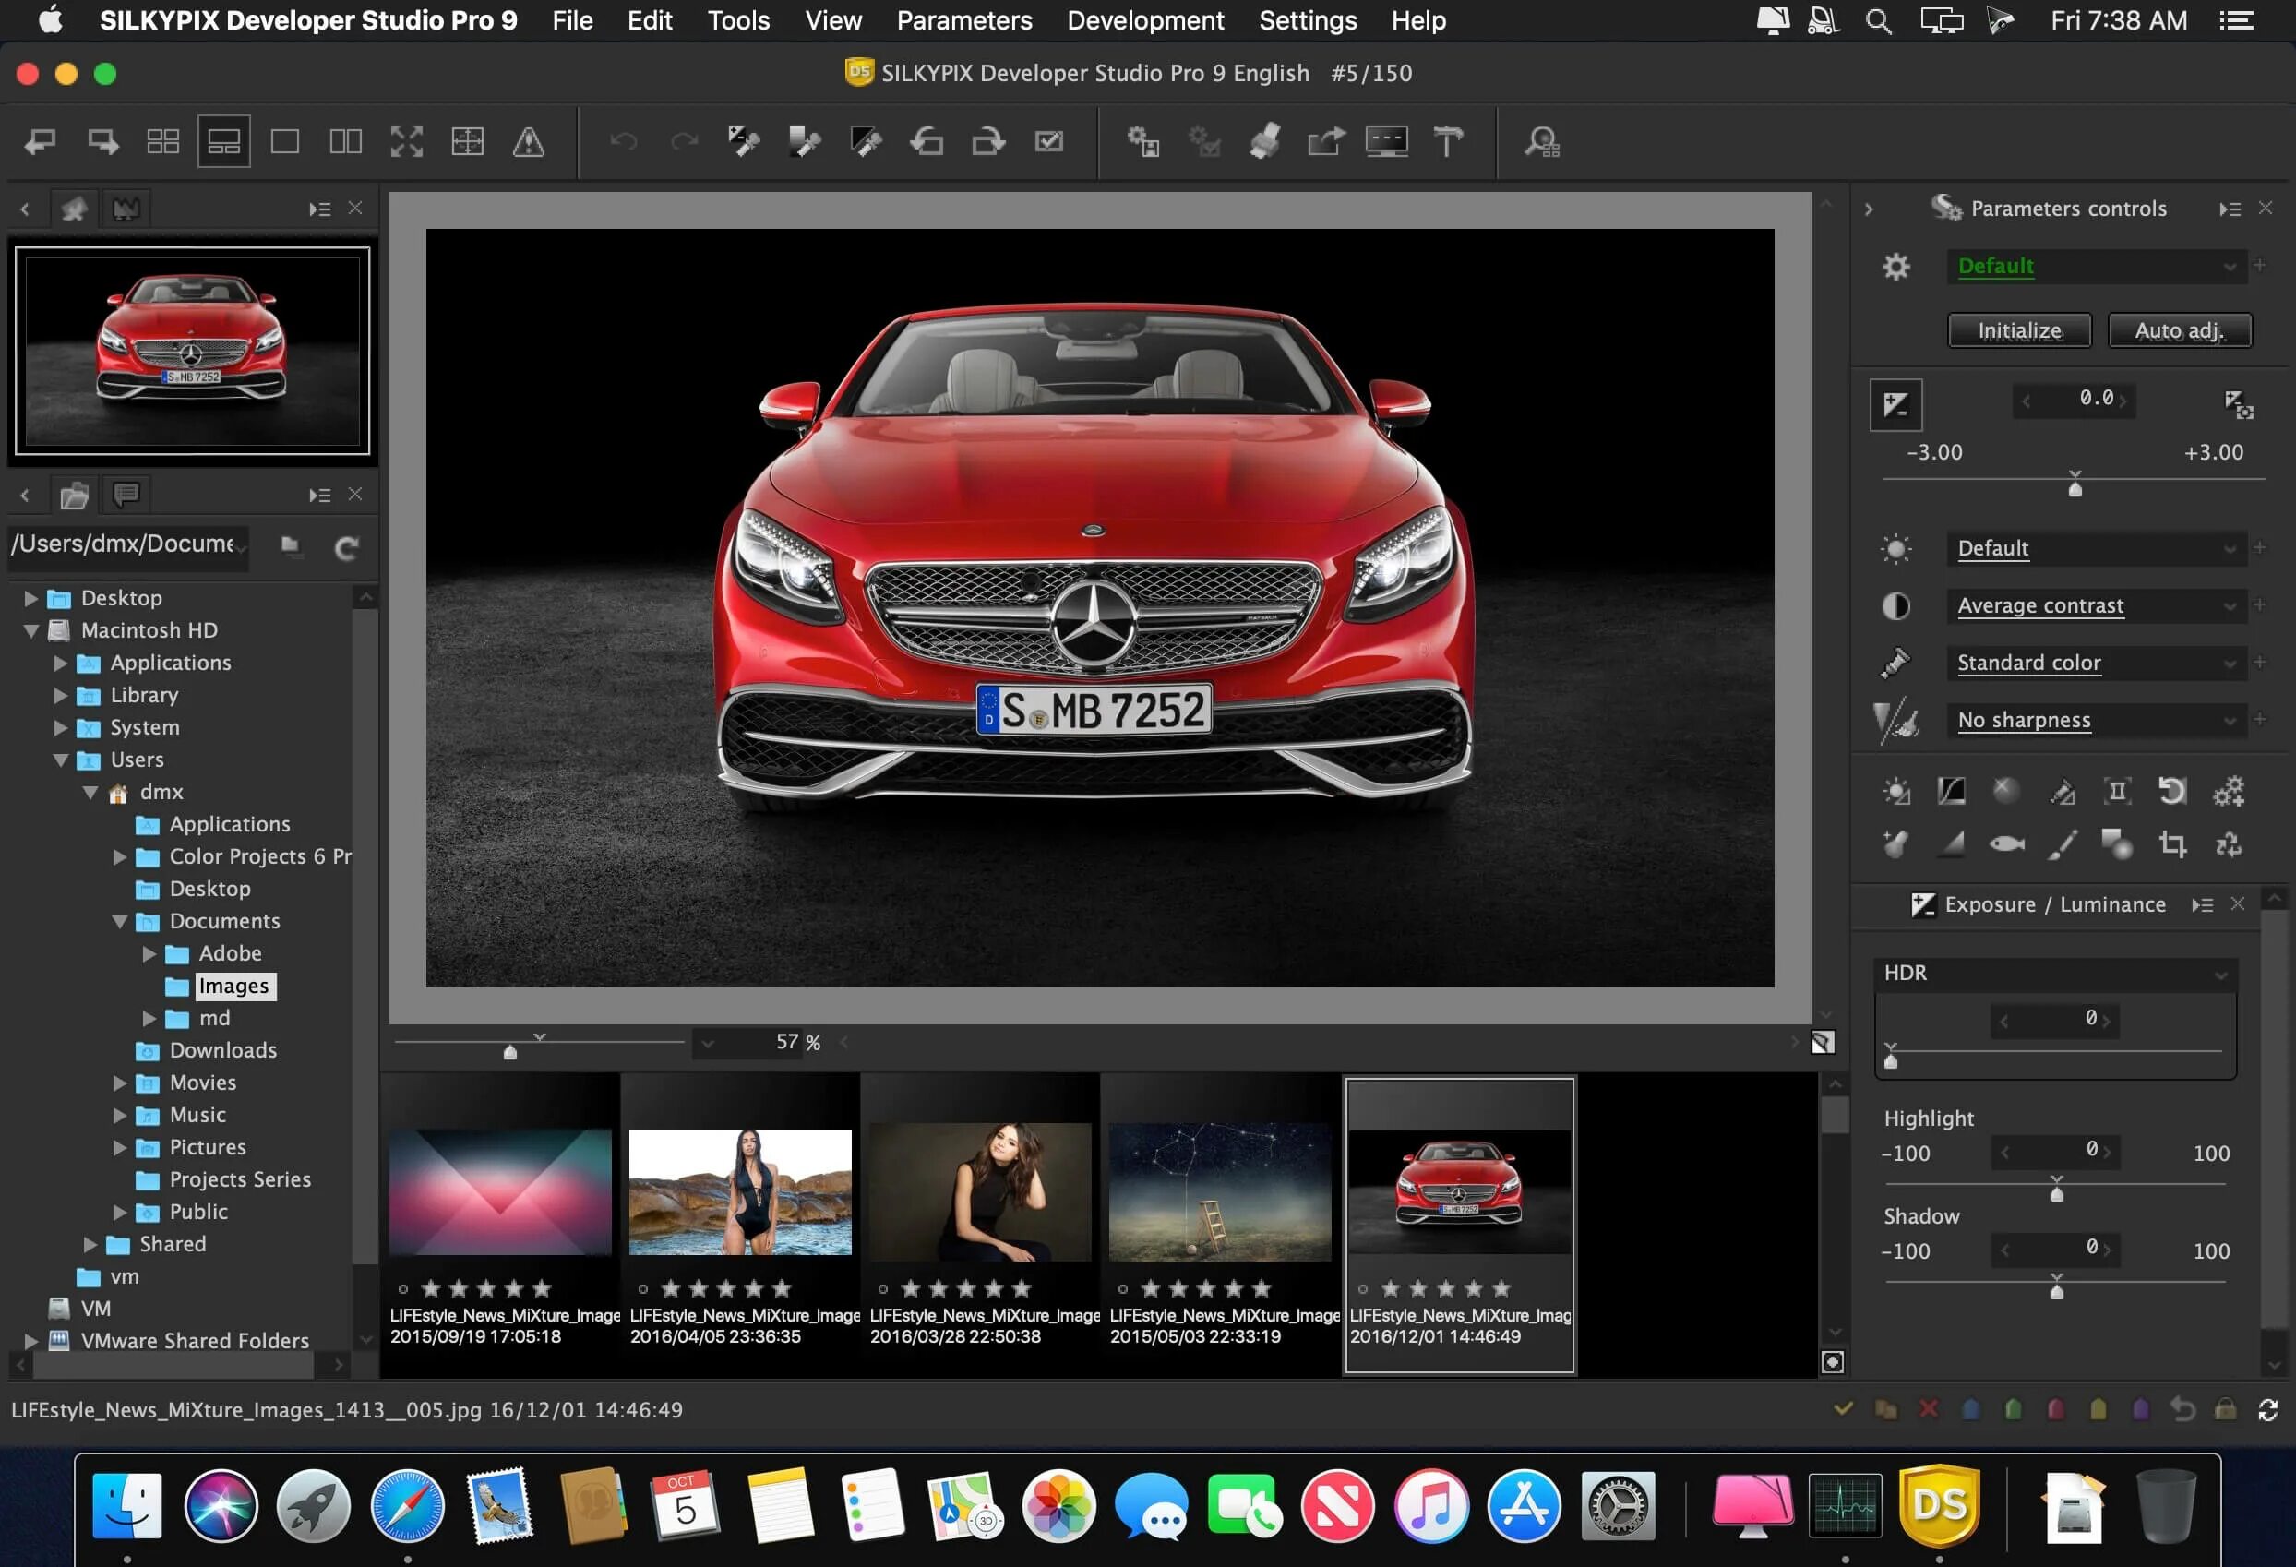The width and height of the screenshot is (2296, 1567).
Task: Click the Auto adj. button
Action: click(x=2180, y=330)
